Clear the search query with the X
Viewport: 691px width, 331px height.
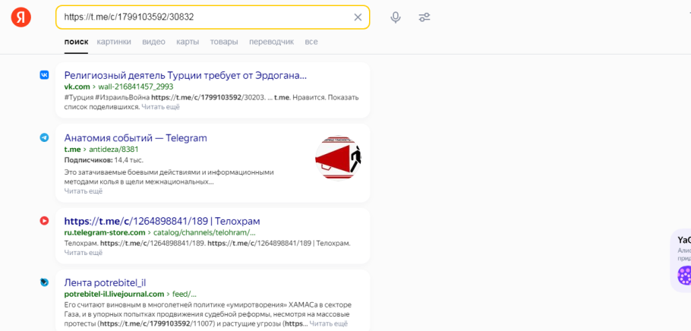(x=358, y=17)
